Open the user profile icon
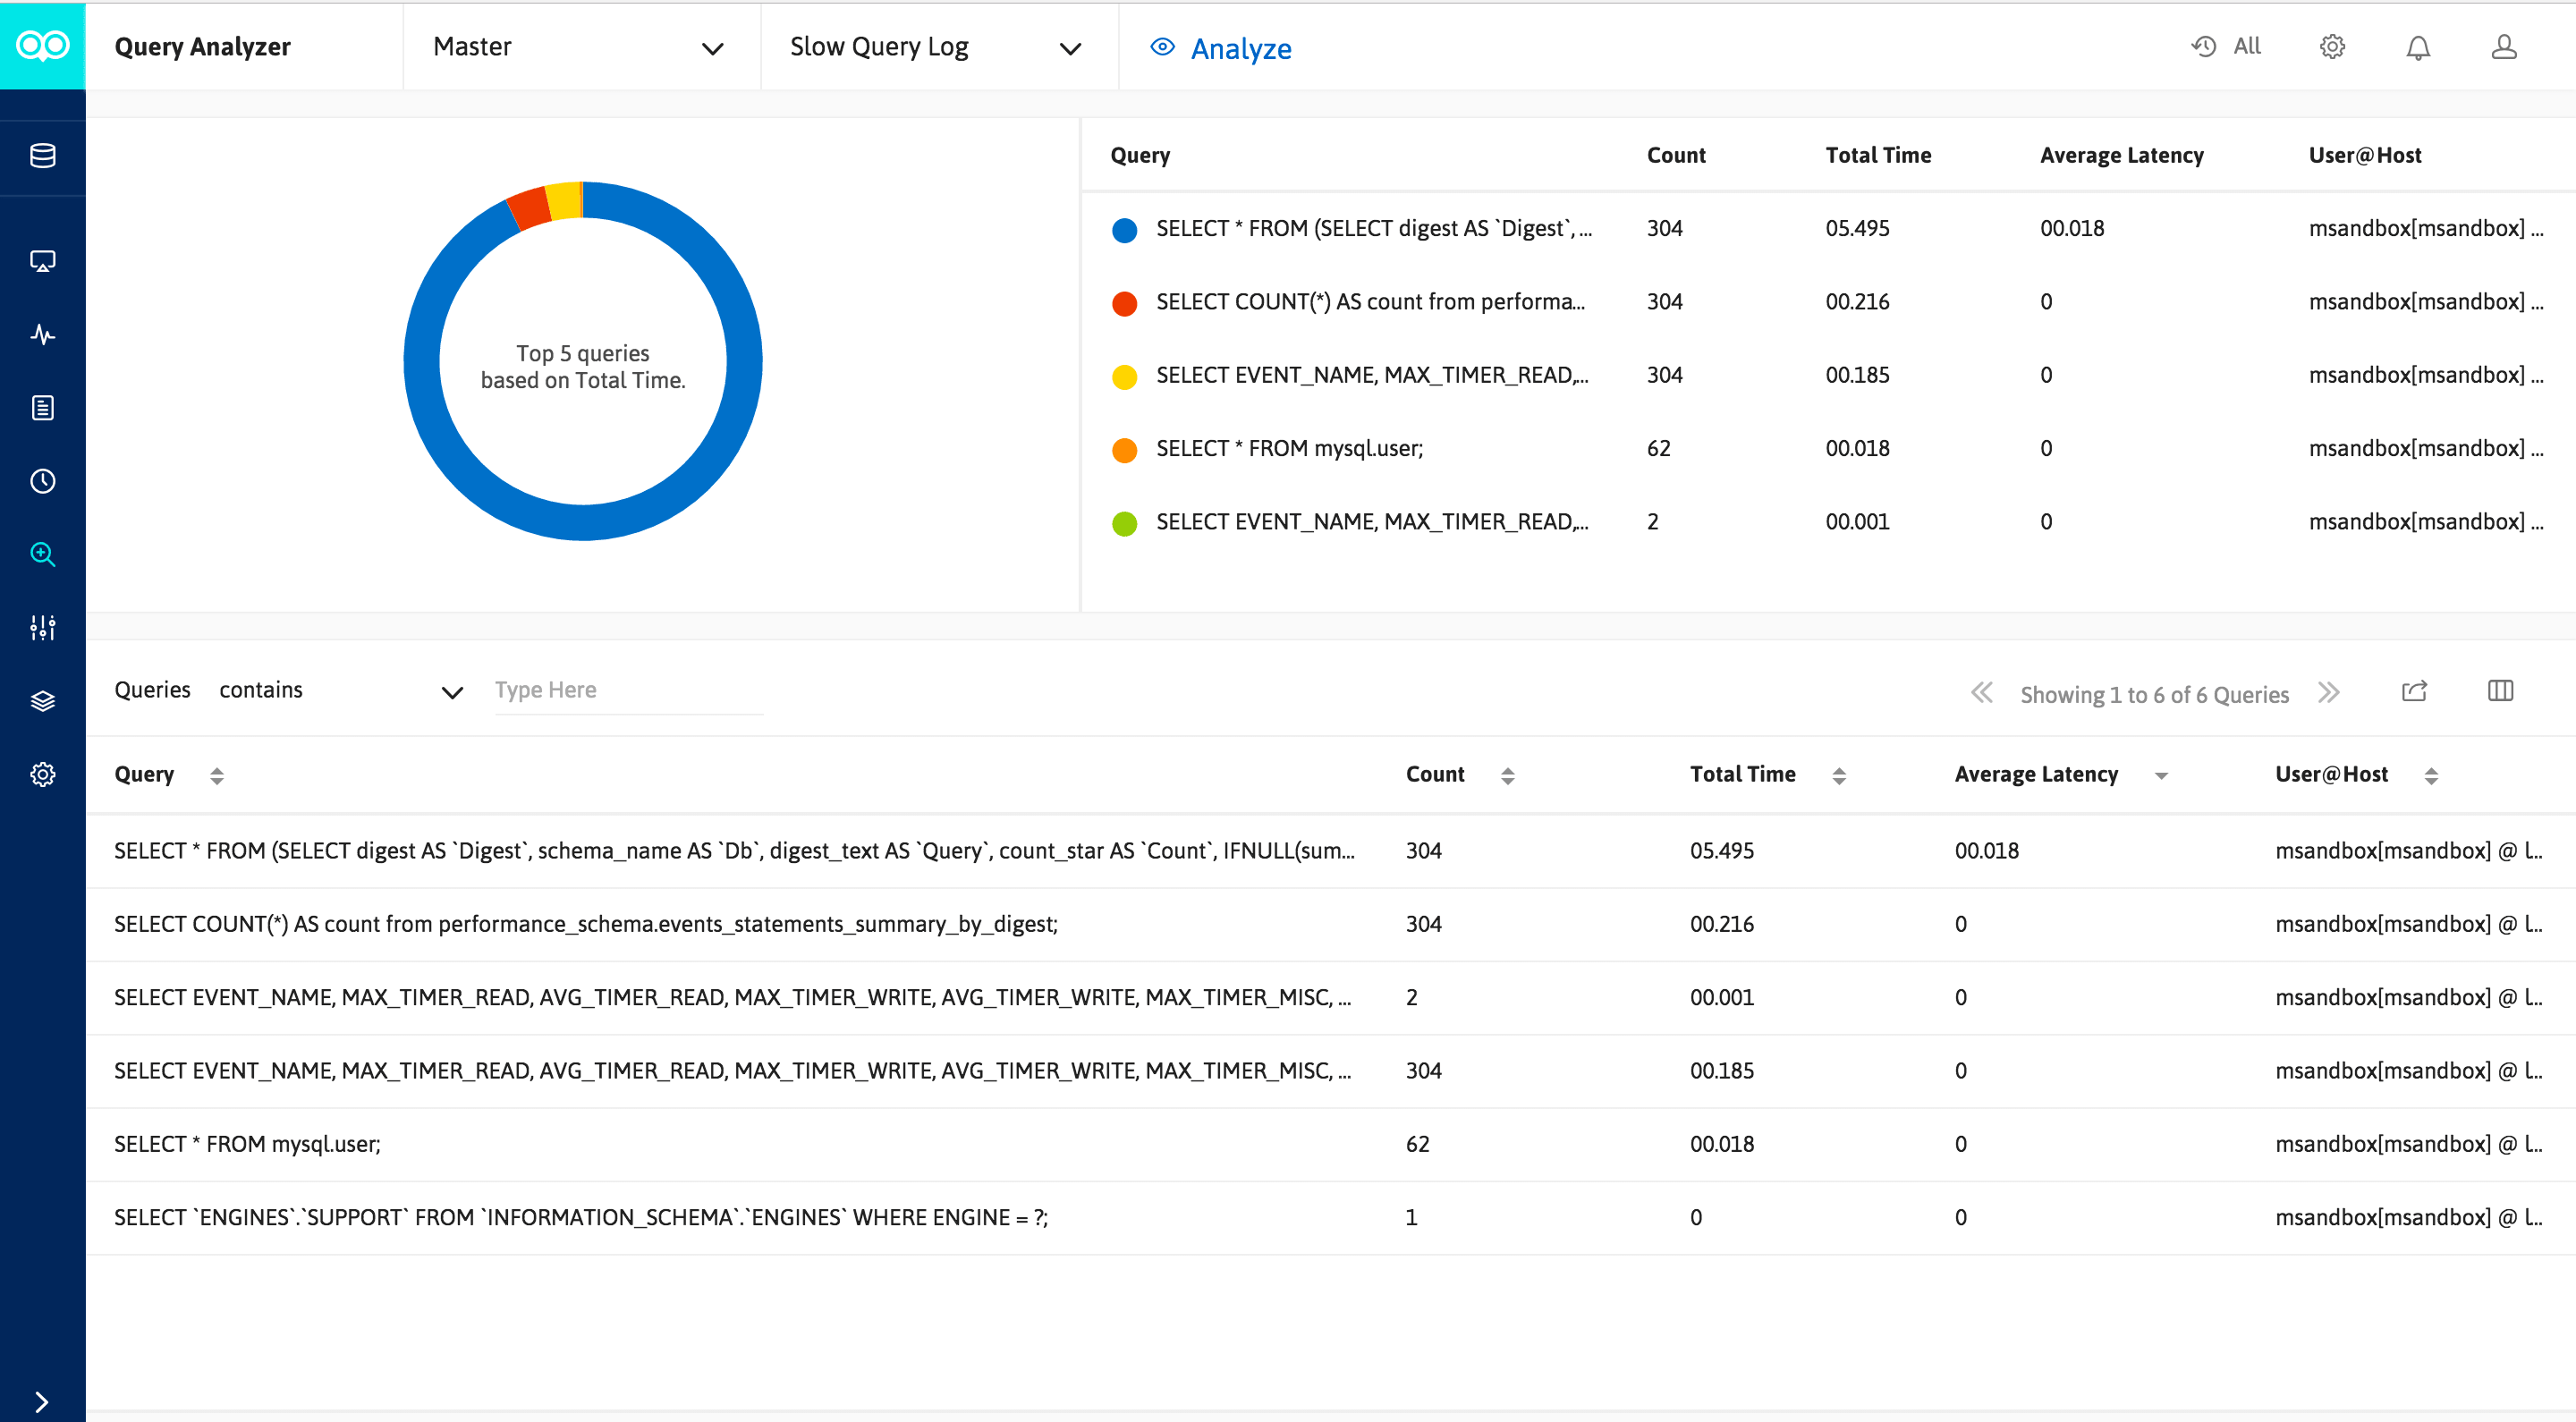The height and width of the screenshot is (1422, 2576). click(2503, 46)
